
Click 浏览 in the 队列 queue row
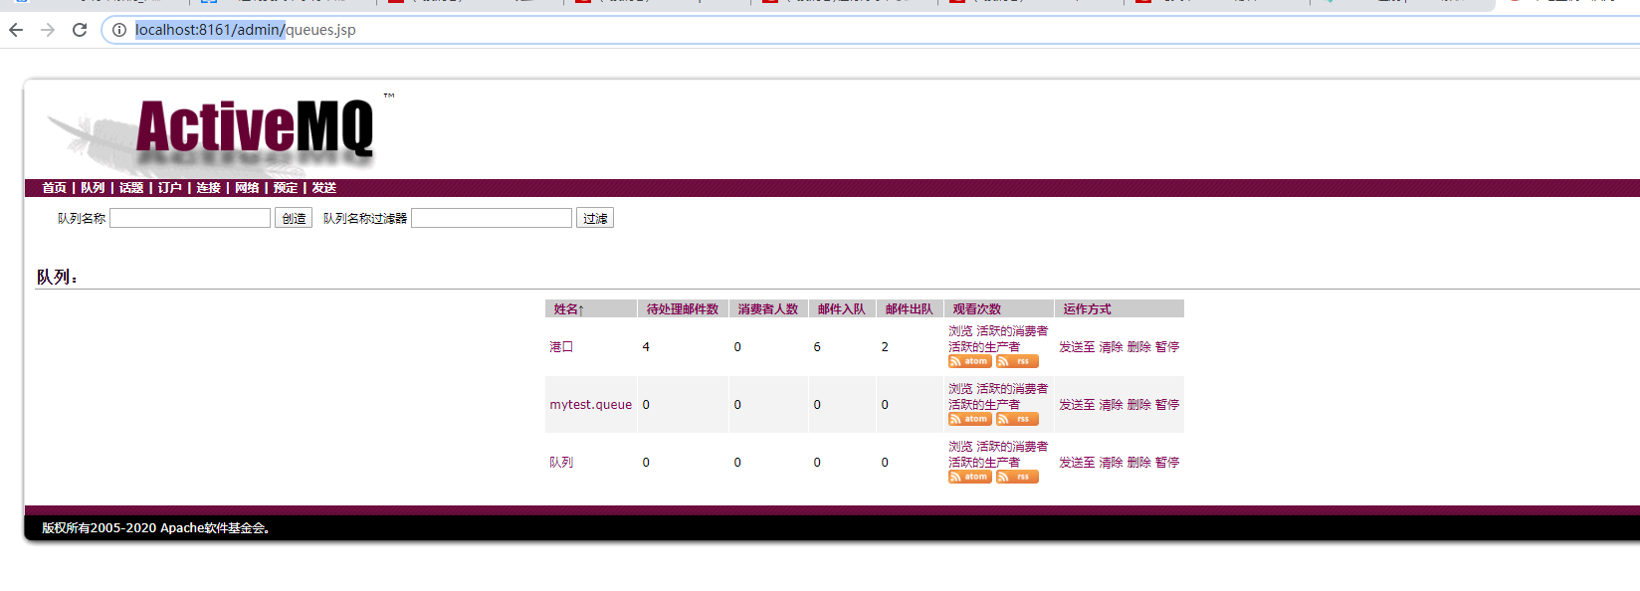pos(960,447)
